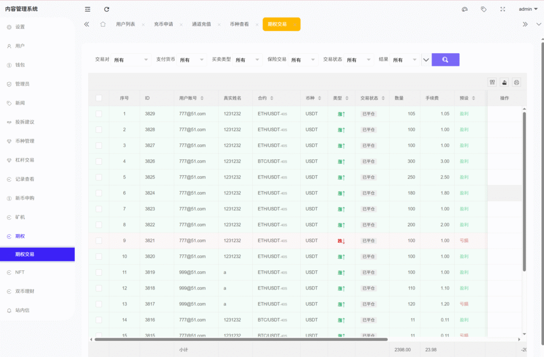This screenshot has width=544, height=357.
Task: Click the print icon above the table
Action: [x=516, y=82]
